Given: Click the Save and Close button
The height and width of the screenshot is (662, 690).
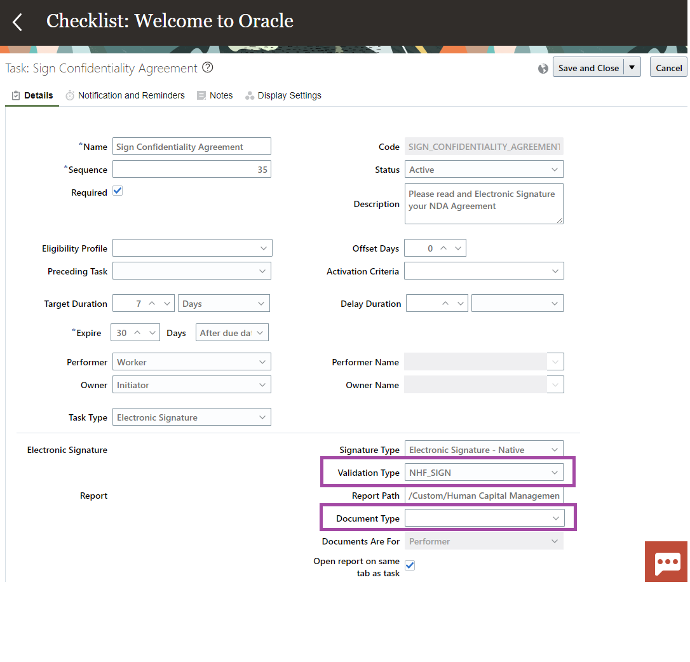Looking at the screenshot, I should click(588, 67).
